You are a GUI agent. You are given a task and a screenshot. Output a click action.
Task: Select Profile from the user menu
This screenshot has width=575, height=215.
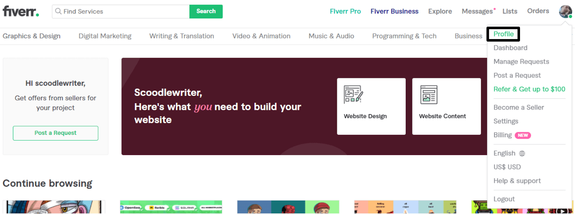503,34
